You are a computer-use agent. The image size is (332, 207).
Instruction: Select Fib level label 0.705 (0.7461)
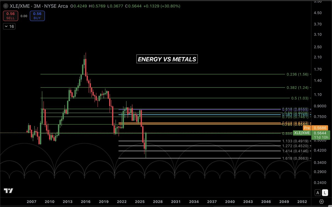point(295,117)
